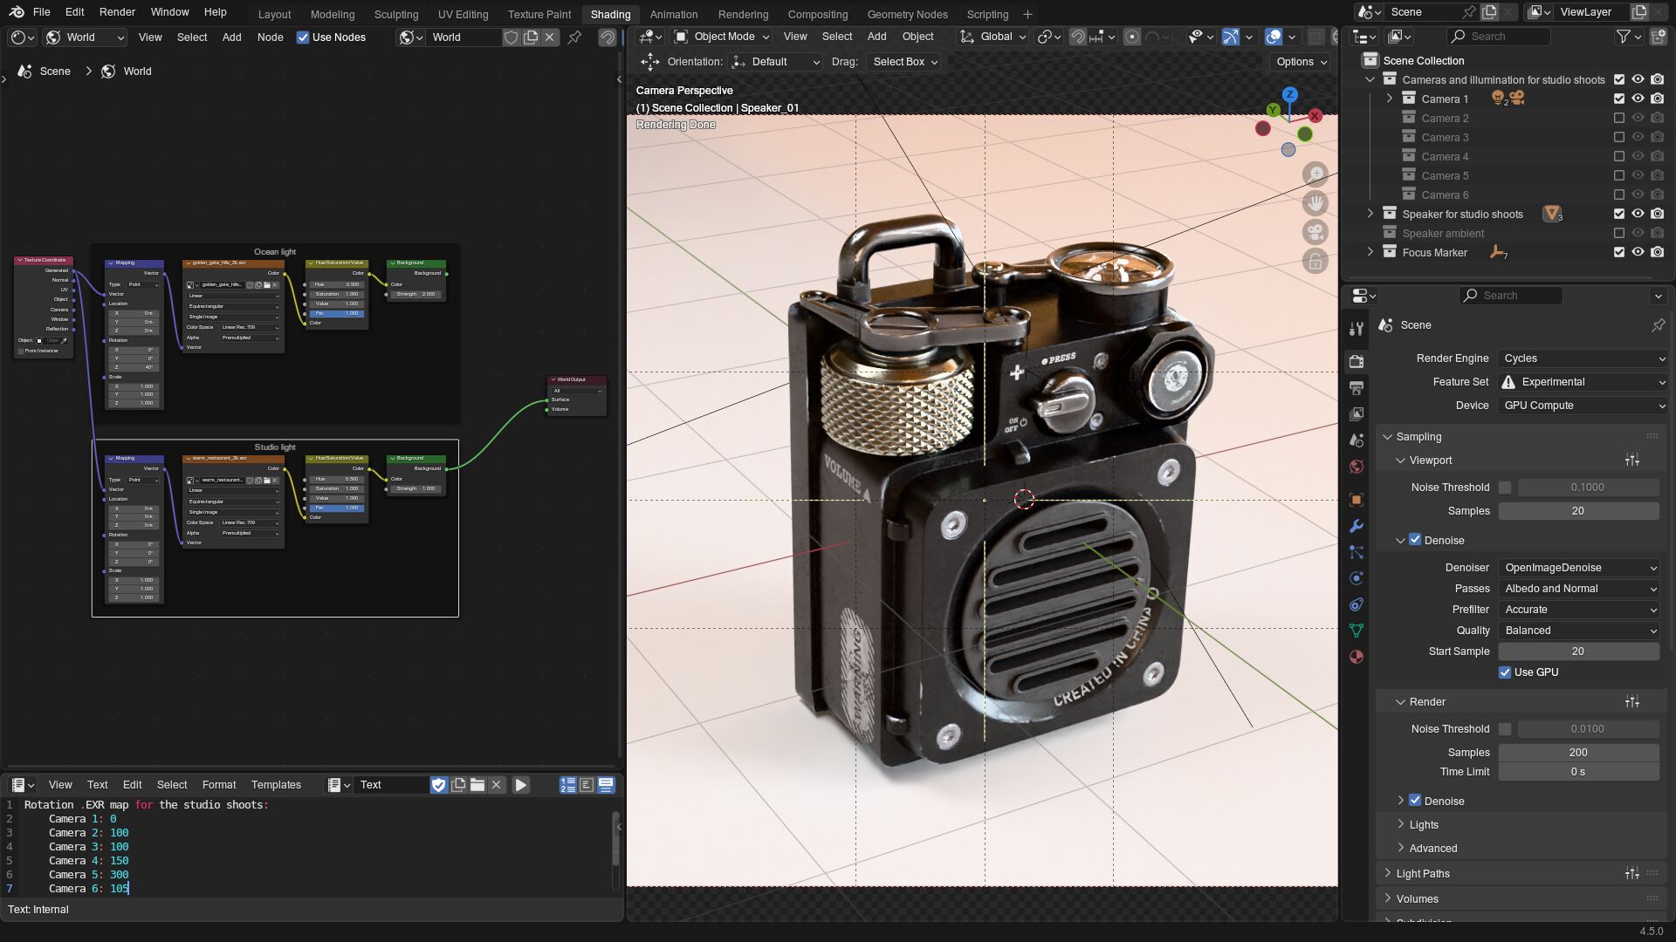This screenshot has height=942, width=1676.
Task: Expand the Light Paths panel
Action: tap(1423, 873)
